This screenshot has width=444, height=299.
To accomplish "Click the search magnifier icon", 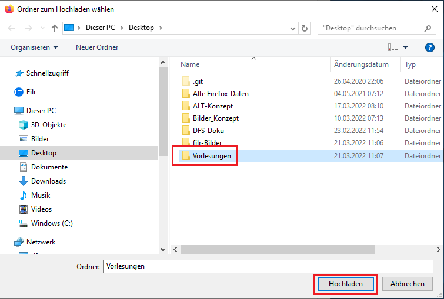I will [x=428, y=28].
